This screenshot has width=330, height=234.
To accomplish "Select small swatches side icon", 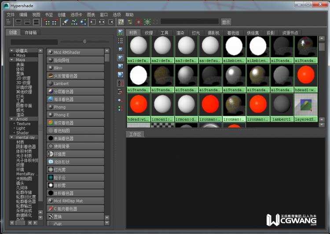I will tap(121, 49).
